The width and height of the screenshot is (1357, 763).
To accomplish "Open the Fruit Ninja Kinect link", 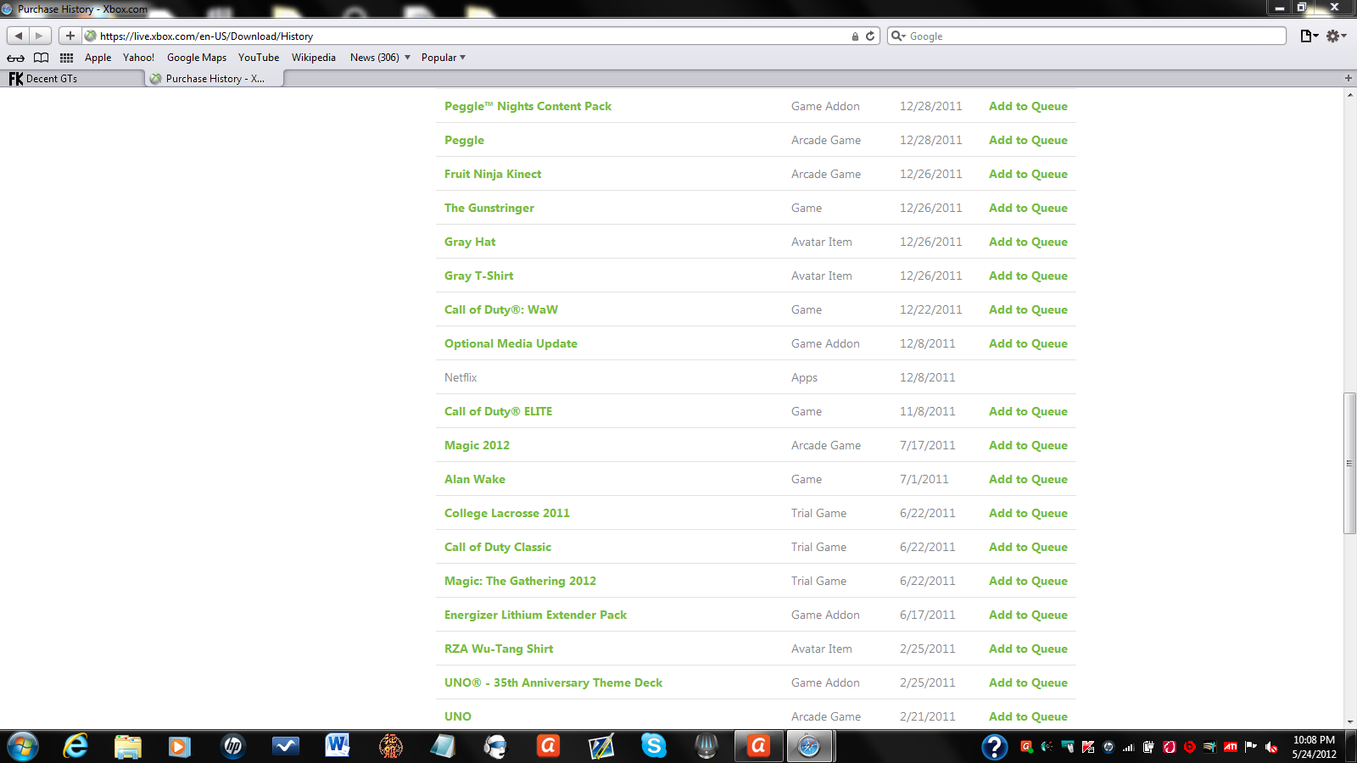I will coord(493,174).
